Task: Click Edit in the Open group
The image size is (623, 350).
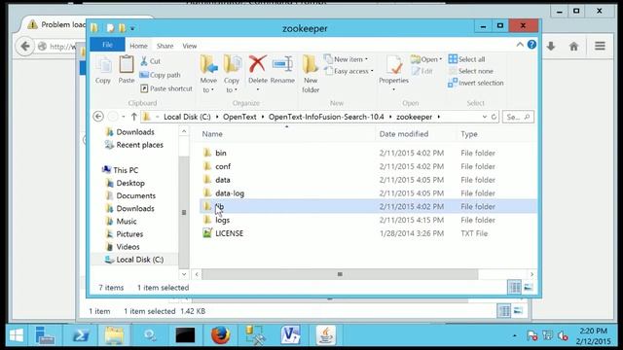Action: 421,71
